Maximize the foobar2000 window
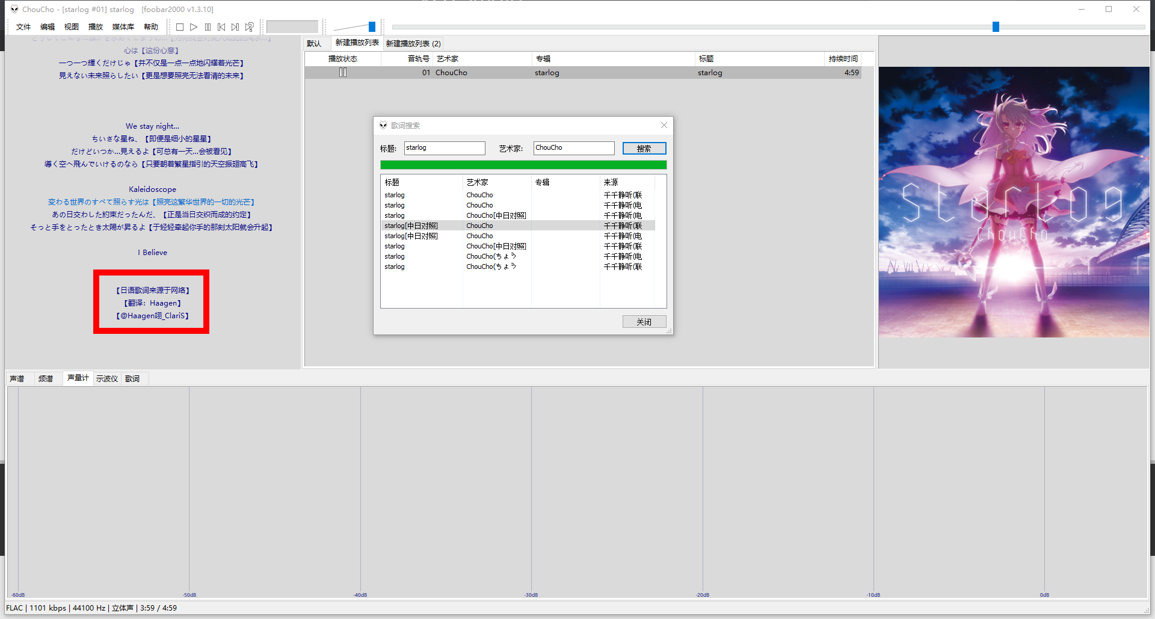 [1109, 9]
